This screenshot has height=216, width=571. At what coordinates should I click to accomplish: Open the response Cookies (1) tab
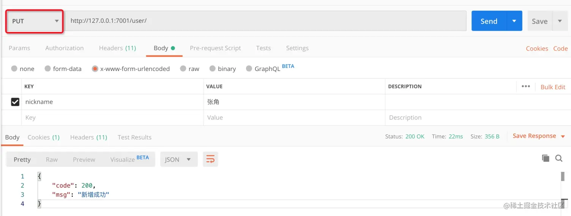tap(44, 137)
